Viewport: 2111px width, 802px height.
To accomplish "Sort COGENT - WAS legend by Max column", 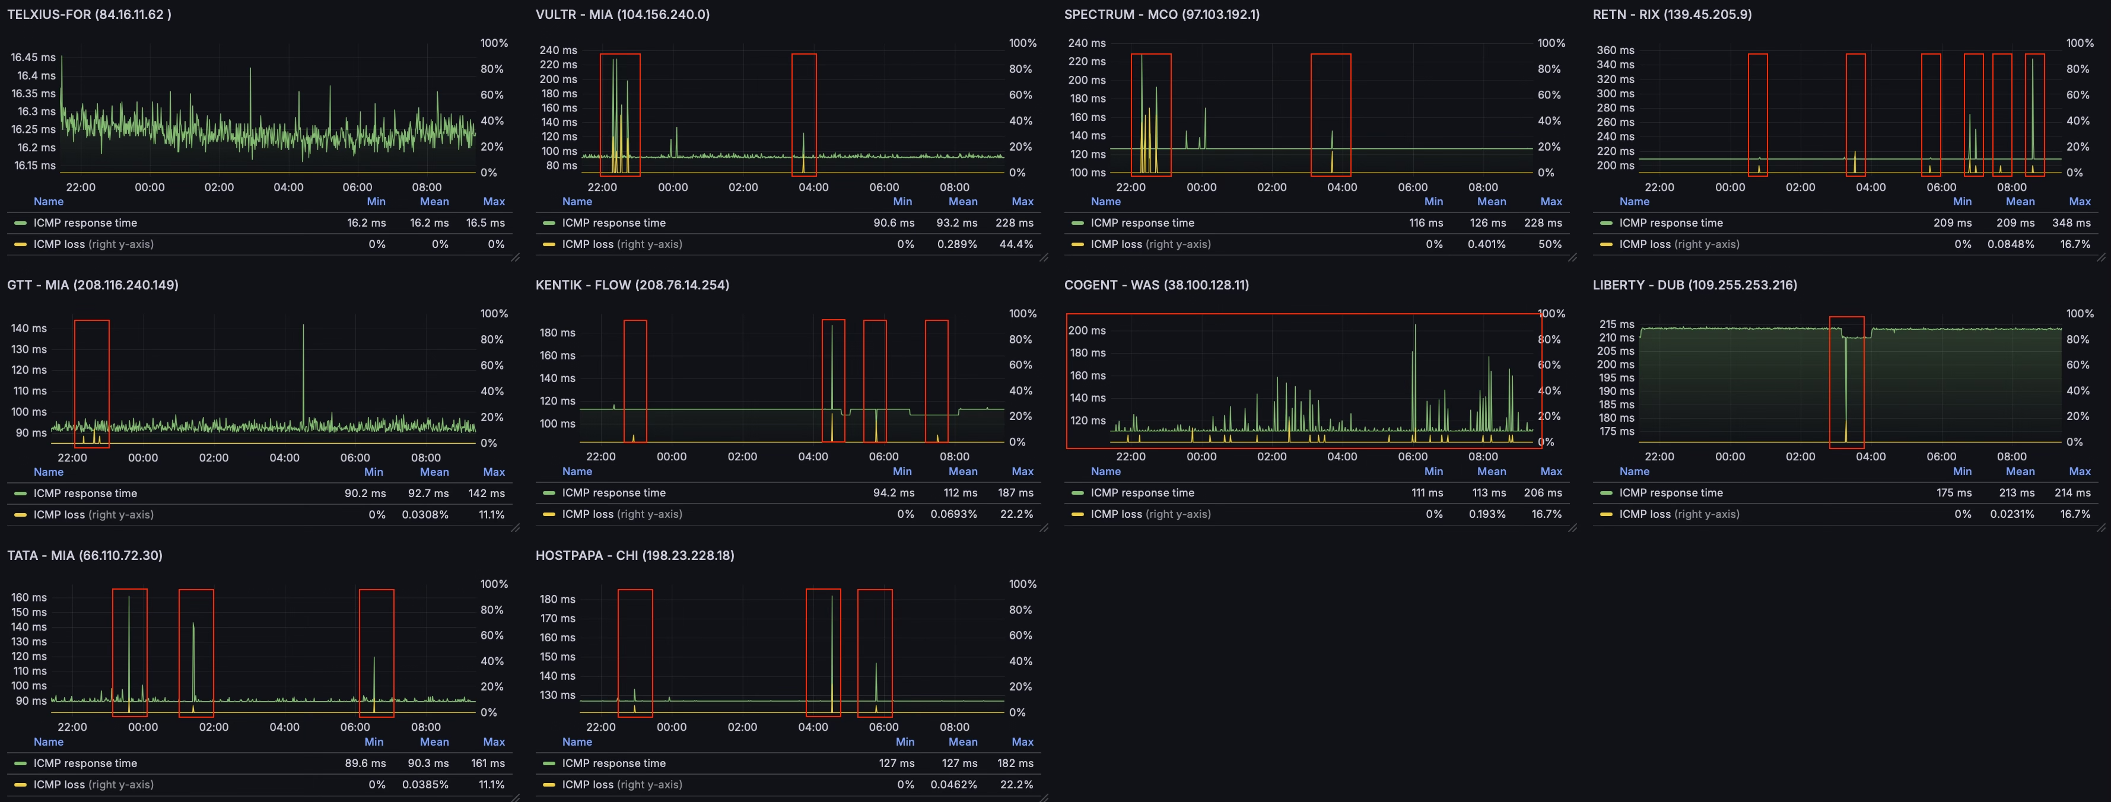I will pos(1550,471).
